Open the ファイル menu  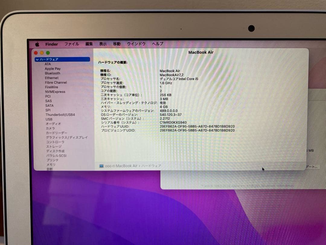pyautogui.click(x=72, y=44)
